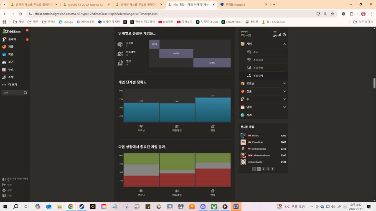Open browser extensions puzzle icon
The width and height of the screenshot is (376, 211).
(x=351, y=14)
